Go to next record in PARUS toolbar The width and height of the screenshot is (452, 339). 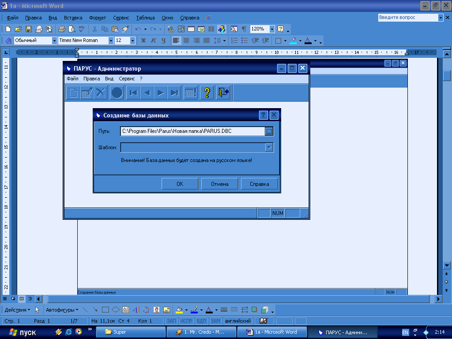pos(161,93)
